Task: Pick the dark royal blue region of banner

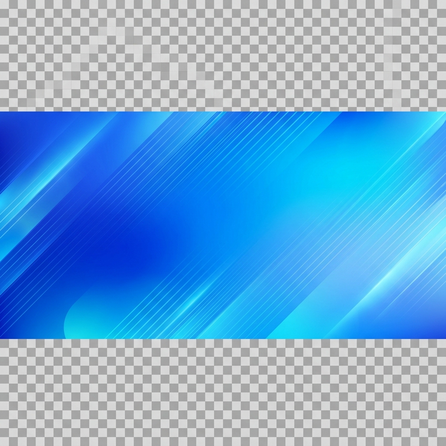Action: (x=128, y=250)
